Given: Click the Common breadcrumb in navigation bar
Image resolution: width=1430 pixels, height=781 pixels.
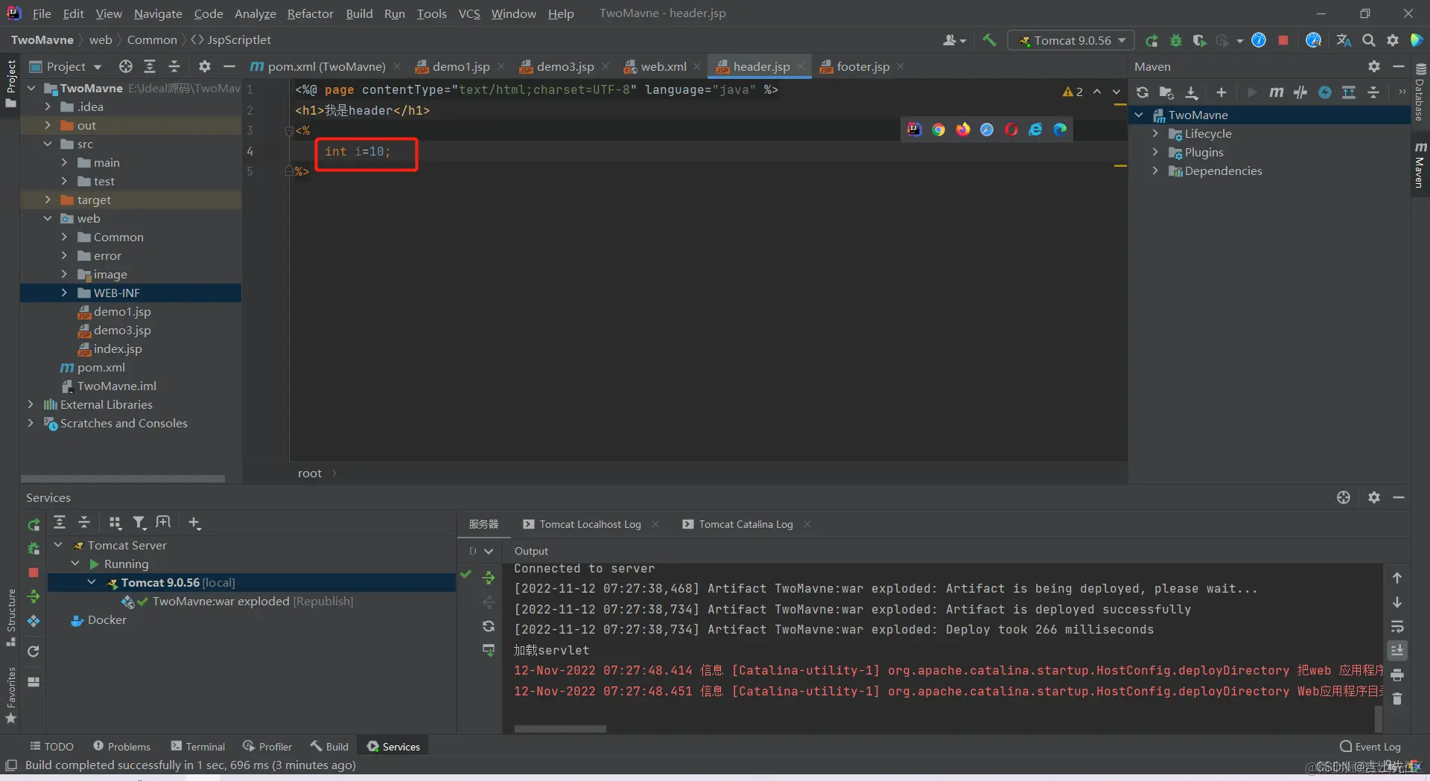Looking at the screenshot, I should (x=152, y=39).
